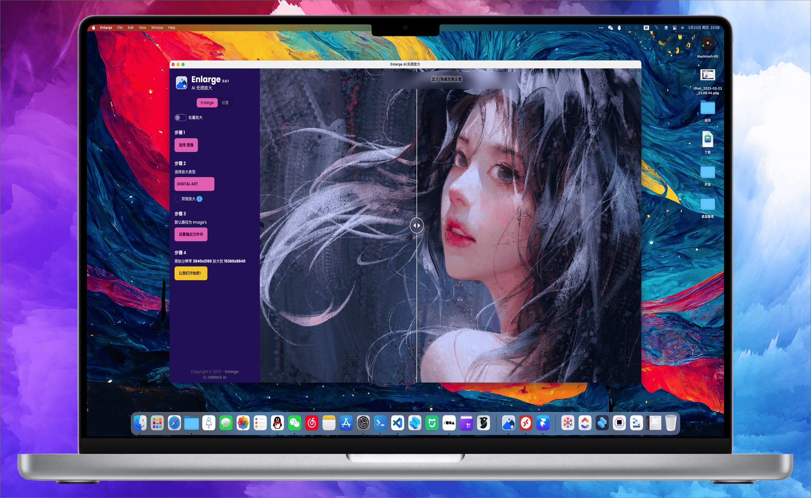This screenshot has height=498, width=811.
Task: Click the 选择图像 button
Action: 186,145
